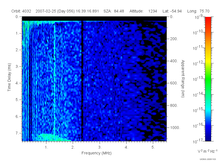Click the date '2007-02-25 (Day 056)' text
This screenshot has height=166, width=222.
(x=55, y=11)
